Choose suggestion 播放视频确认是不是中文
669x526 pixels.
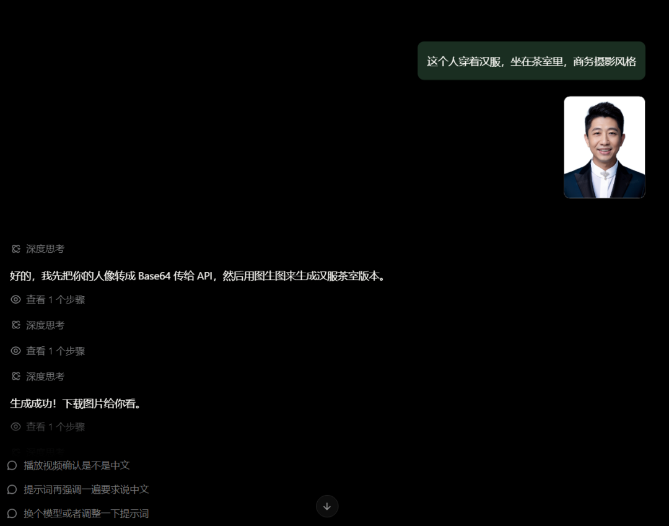pyautogui.click(x=68, y=465)
